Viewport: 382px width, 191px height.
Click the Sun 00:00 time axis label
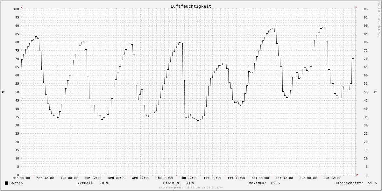(308, 178)
